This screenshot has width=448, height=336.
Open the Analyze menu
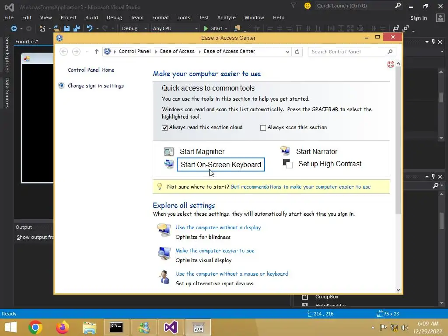[226, 17]
